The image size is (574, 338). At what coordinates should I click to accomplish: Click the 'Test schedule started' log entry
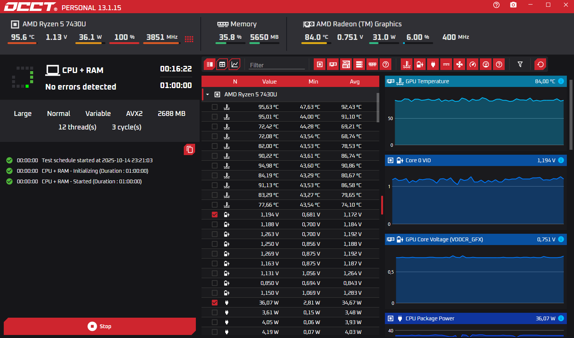coord(97,160)
